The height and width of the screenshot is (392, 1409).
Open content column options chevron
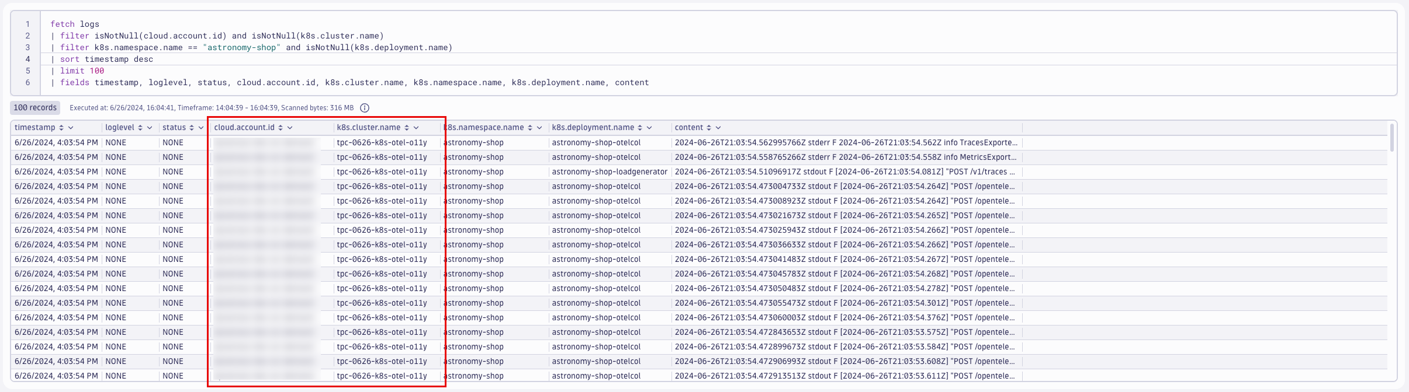pyautogui.click(x=718, y=128)
